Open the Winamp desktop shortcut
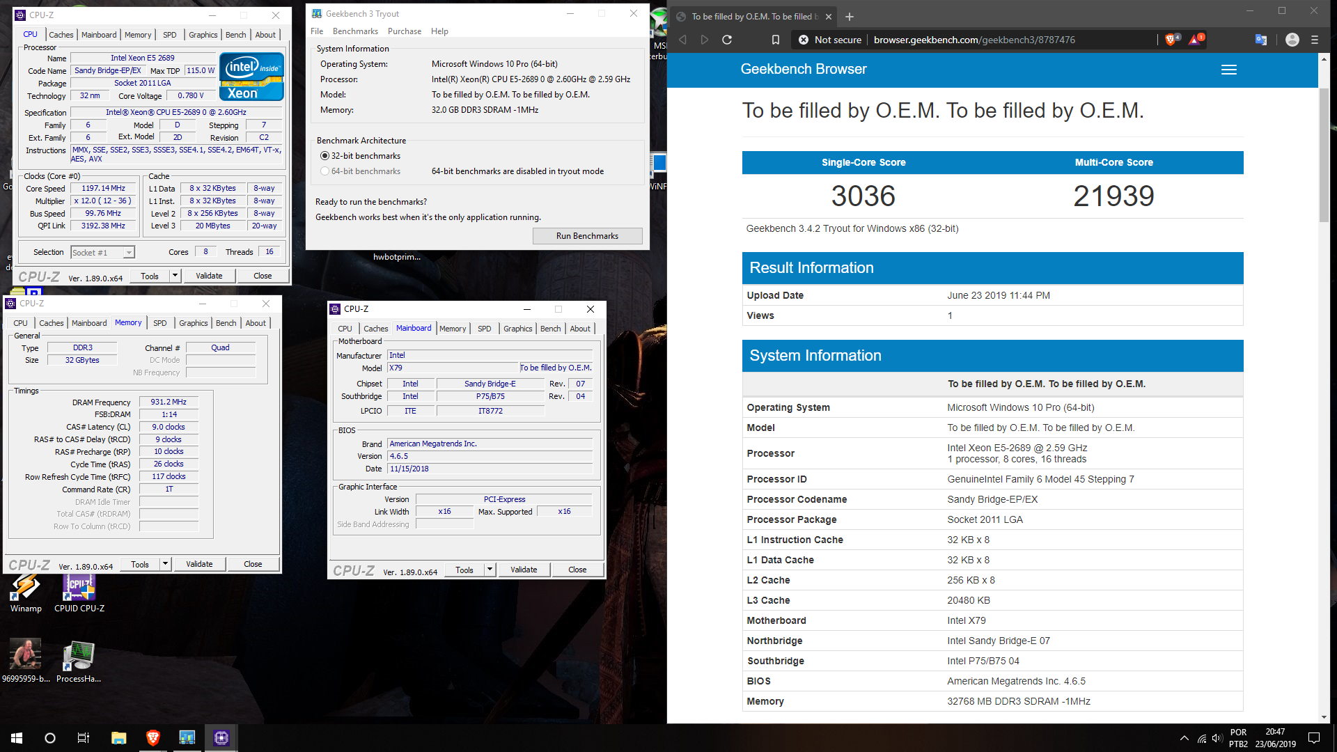The image size is (1337, 752). click(26, 593)
